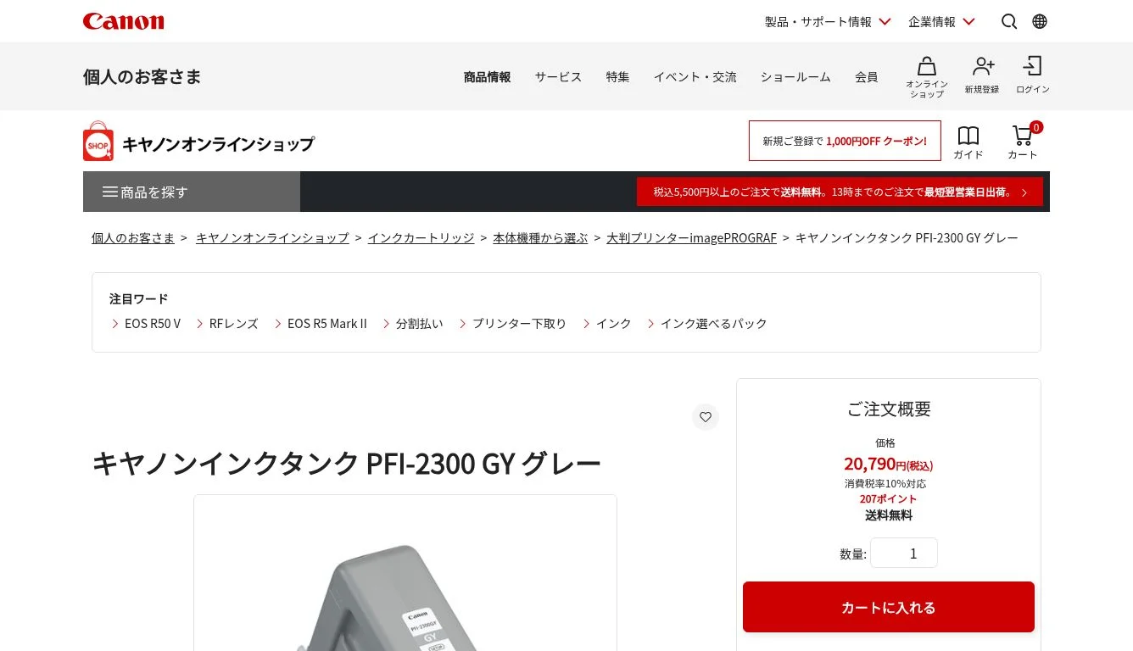Expand 製品・サポート情報 dropdown

tap(828, 21)
